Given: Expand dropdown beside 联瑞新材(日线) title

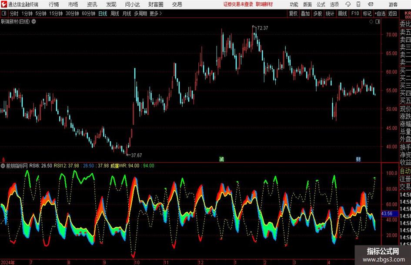Looking at the screenshot, I should pyautogui.click(x=34, y=21).
